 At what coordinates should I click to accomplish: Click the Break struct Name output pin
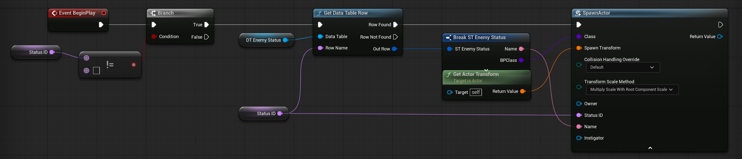[x=521, y=49]
